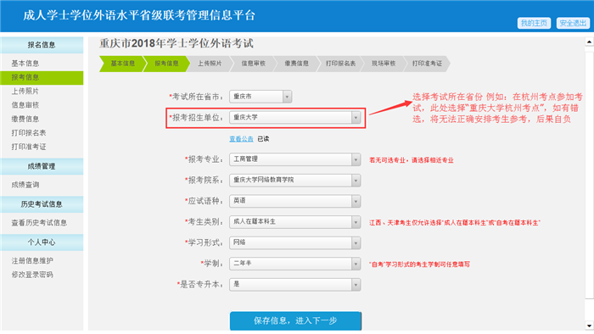Select 修改登录密码 in the sidebar
594x334 pixels.
[32, 275]
